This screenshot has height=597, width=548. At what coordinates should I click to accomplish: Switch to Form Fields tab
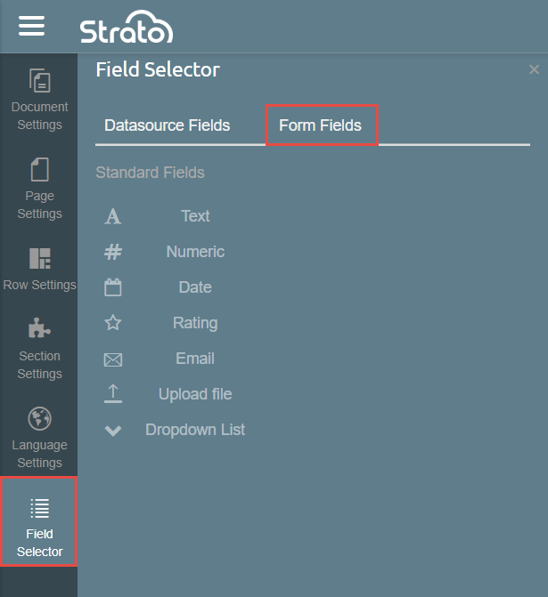click(x=321, y=125)
